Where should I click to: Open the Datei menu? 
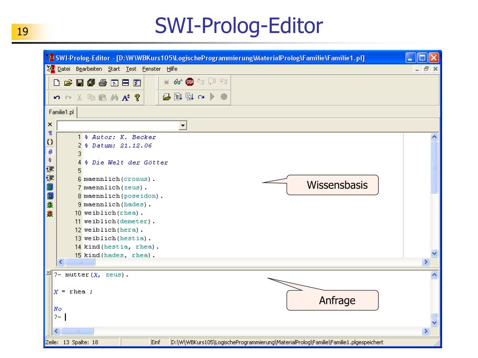(x=63, y=69)
